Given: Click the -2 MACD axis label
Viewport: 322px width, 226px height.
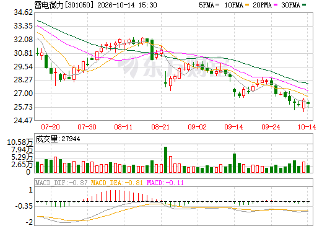Looking at the screenshot, I should click(x=29, y=222).
